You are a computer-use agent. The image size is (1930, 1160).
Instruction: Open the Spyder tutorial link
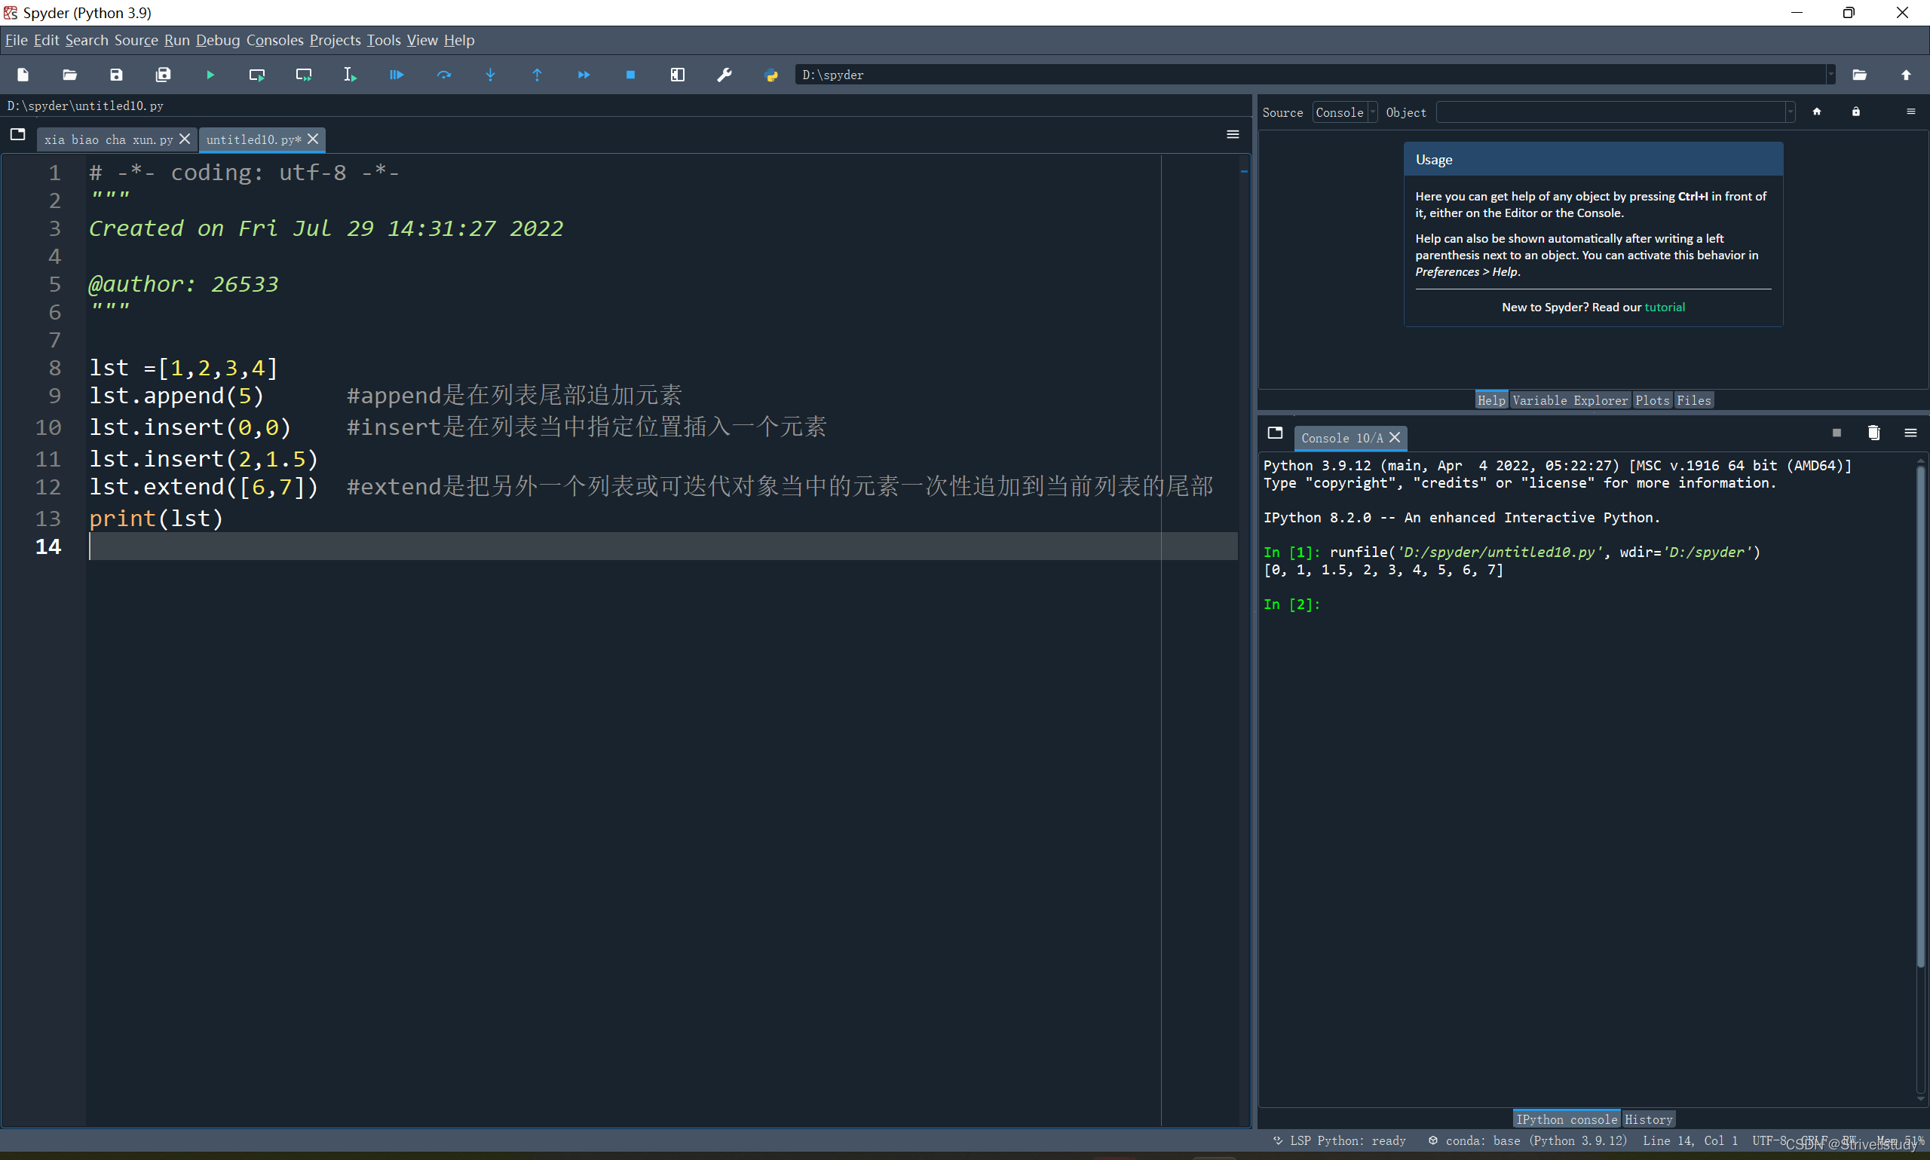coord(1664,308)
